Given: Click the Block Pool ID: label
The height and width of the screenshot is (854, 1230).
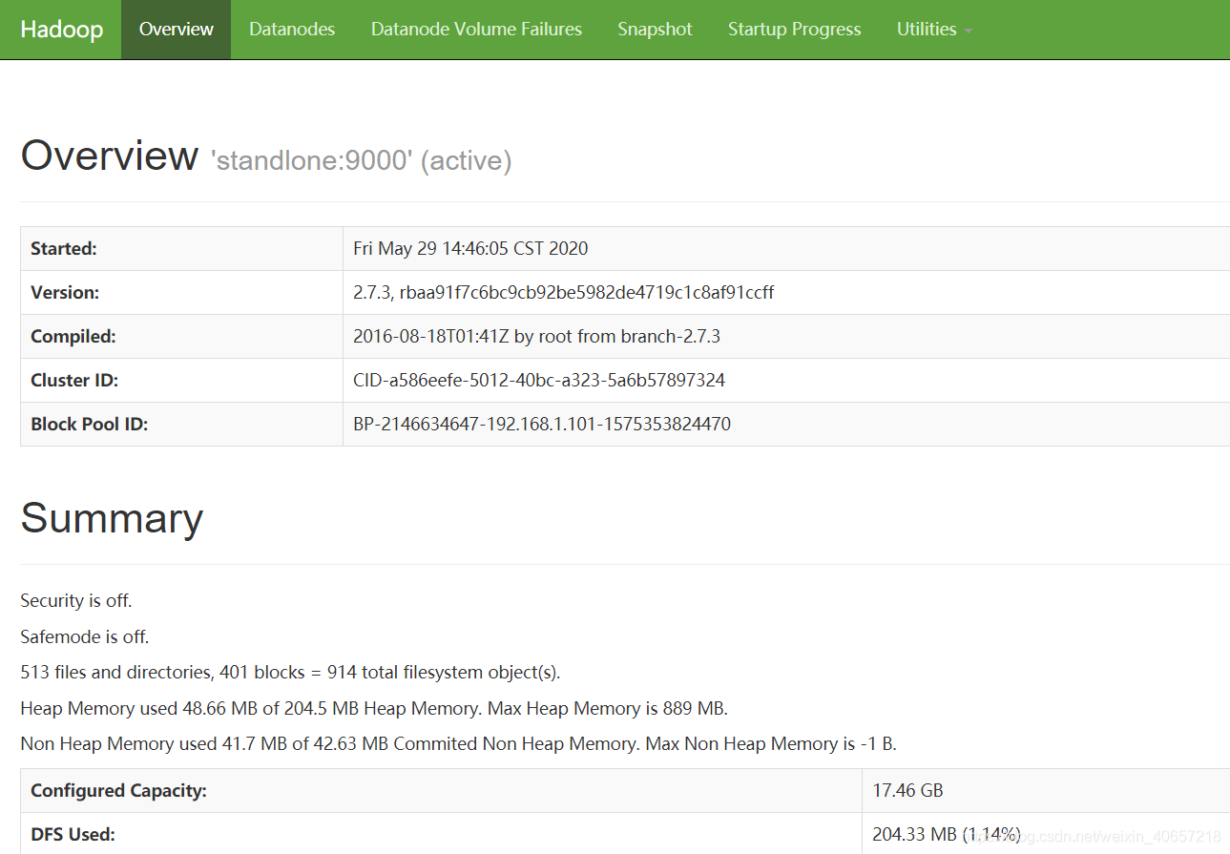Looking at the screenshot, I should click(x=89, y=424).
